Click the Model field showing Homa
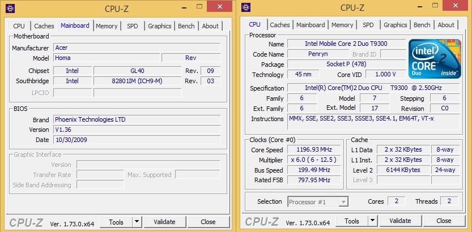Screen dimensions: 472x232 (107, 58)
